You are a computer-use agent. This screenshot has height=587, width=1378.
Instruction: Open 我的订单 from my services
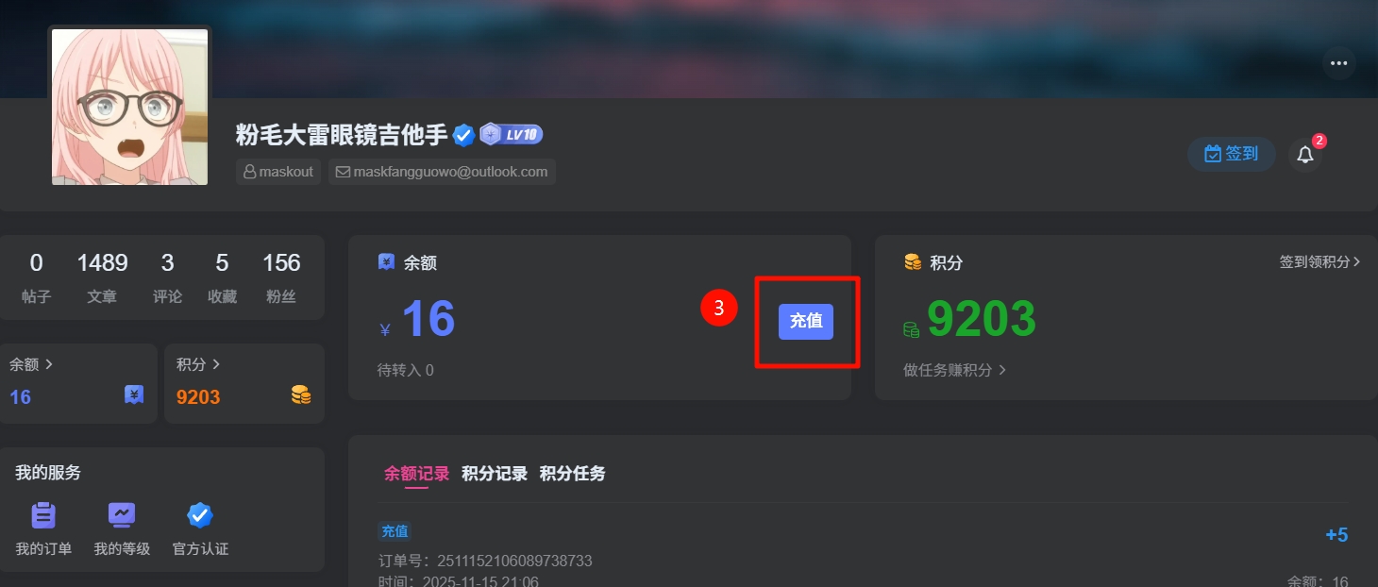[43, 528]
